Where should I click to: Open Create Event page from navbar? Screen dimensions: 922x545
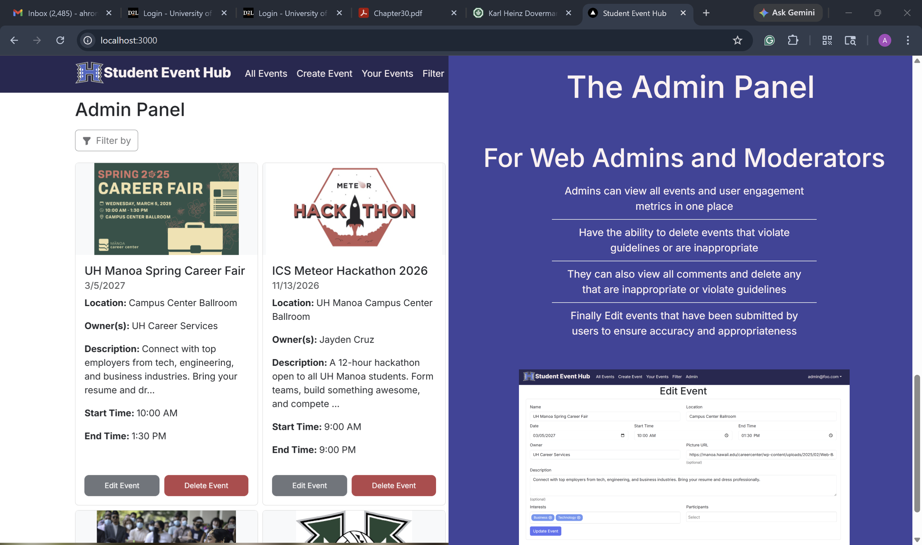(324, 74)
